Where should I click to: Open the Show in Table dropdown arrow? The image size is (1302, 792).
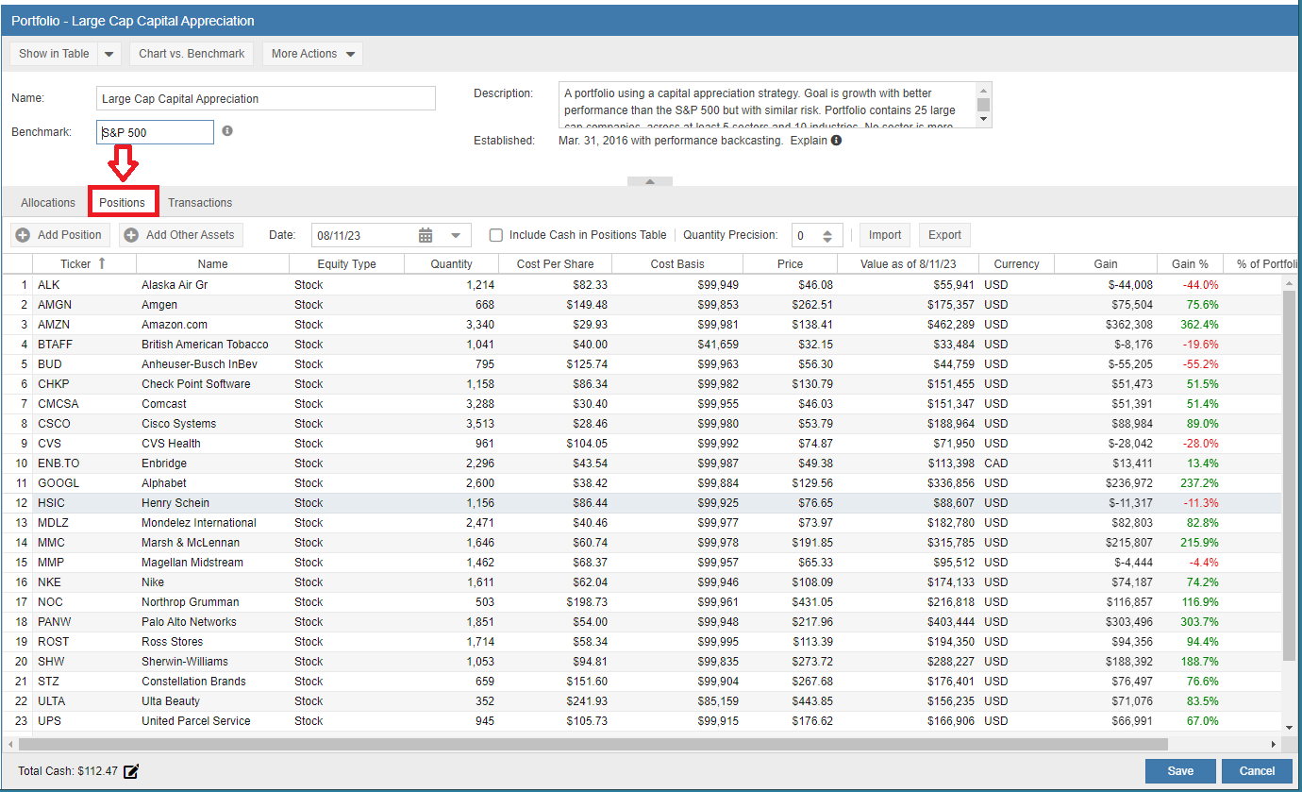click(109, 54)
